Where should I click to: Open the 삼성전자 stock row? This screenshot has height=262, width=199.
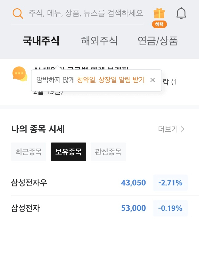click(x=25, y=208)
